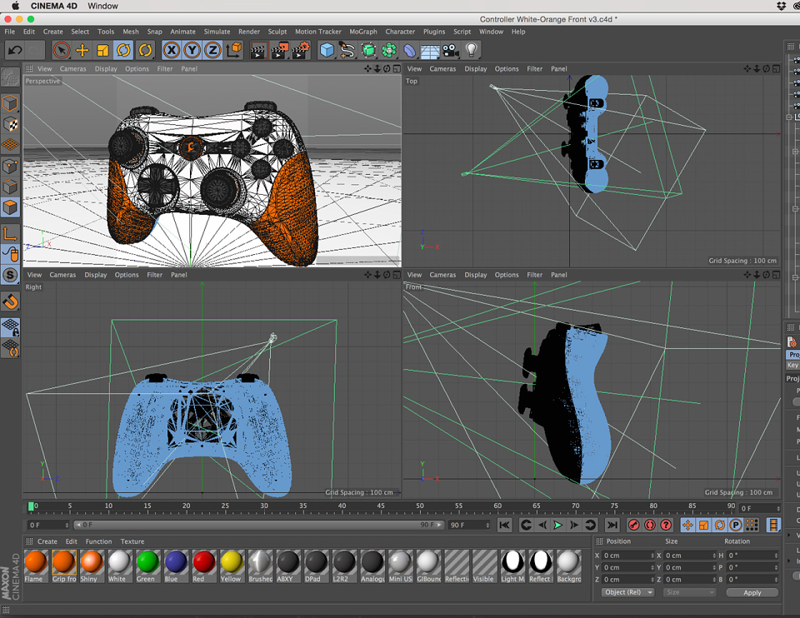Screen dimensions: 800x618
Task: Open the Object (Rel) coordinate dropdown
Action: pos(627,592)
